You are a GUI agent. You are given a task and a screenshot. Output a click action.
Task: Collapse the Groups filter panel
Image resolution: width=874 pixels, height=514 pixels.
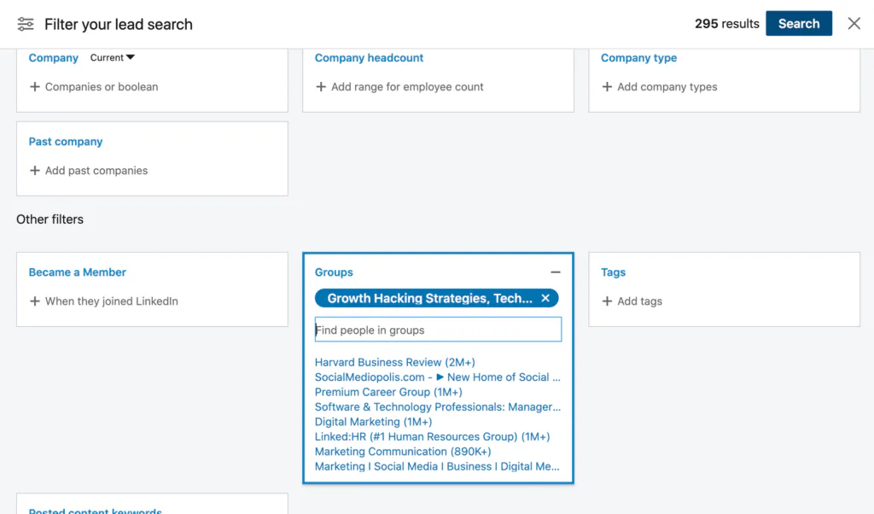556,270
